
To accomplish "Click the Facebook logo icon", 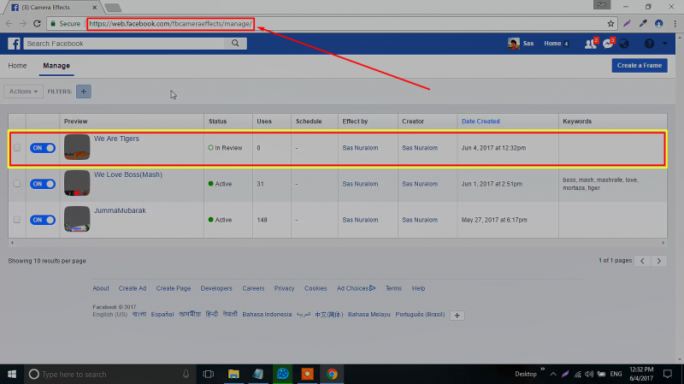I will [x=14, y=44].
